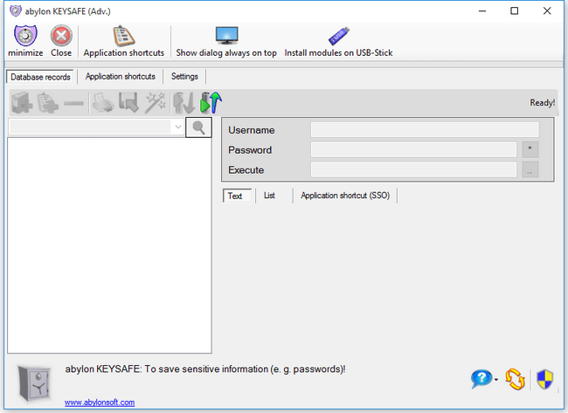Switch to the Database records tab
Viewport: 568px width, 413px height.
point(40,77)
